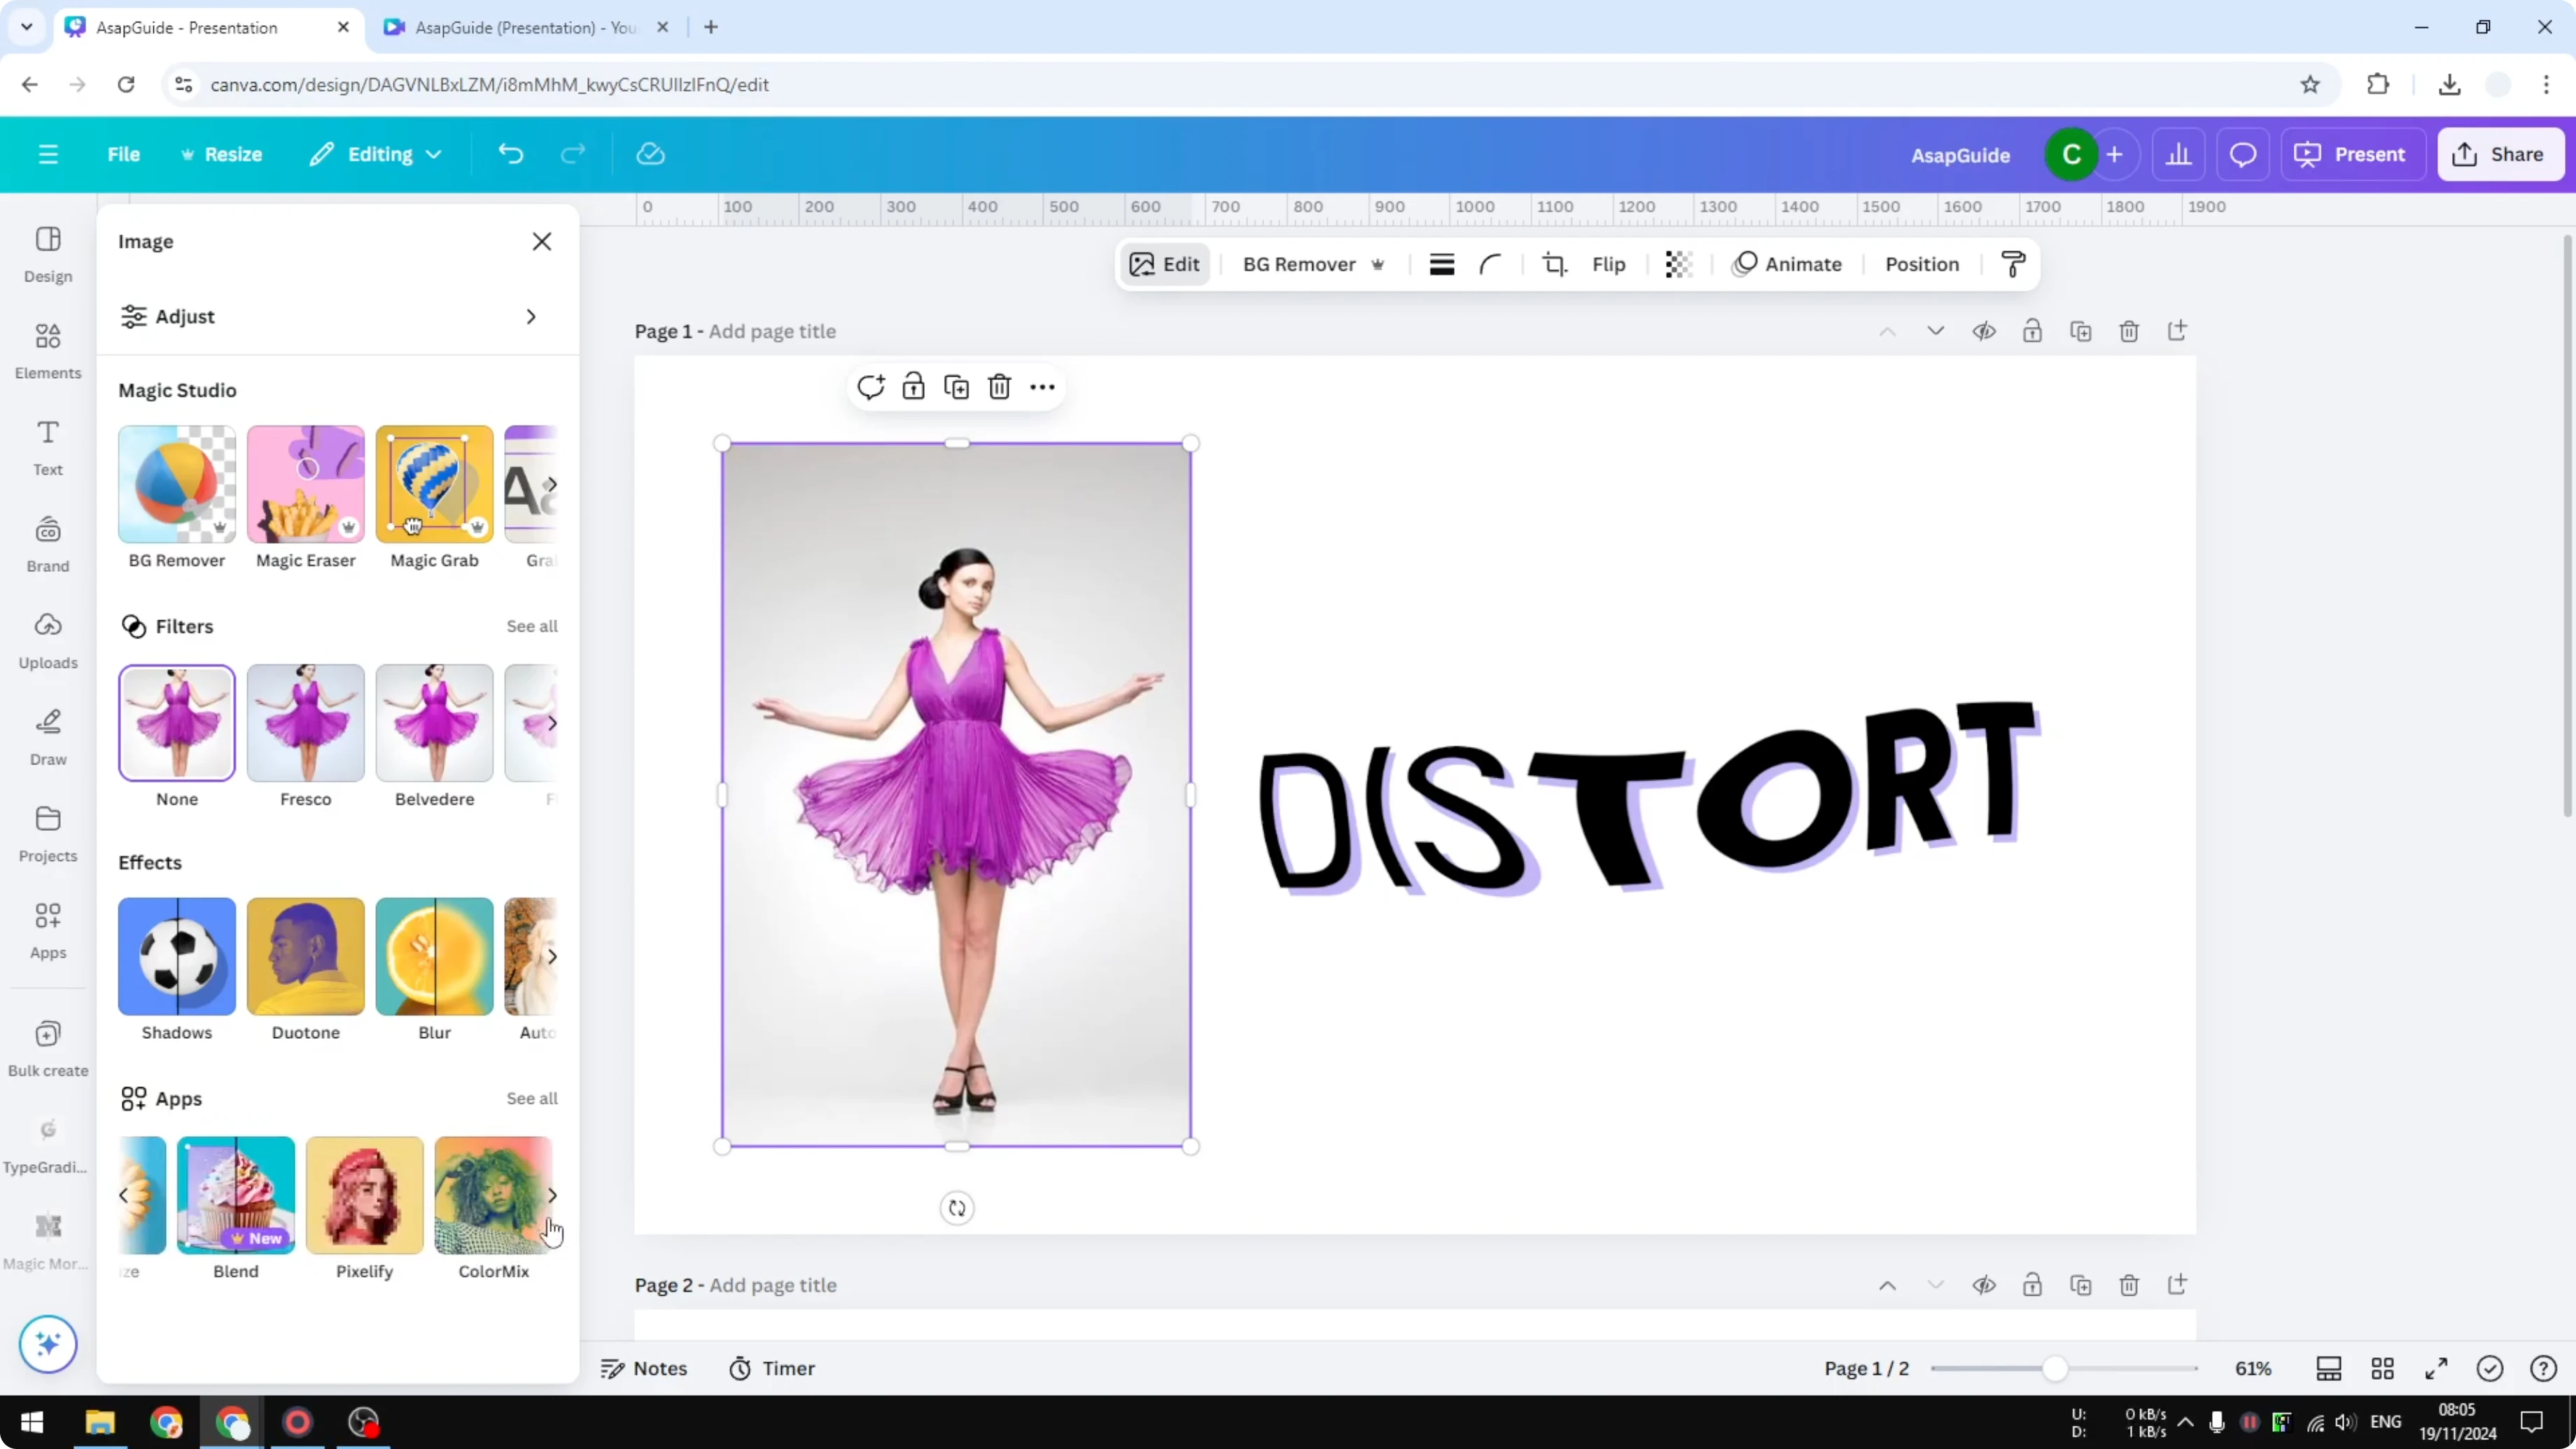
Task: Open the File menu
Action: [x=124, y=154]
